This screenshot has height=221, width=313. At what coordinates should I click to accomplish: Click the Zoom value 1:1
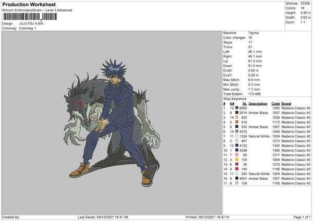click(303, 22)
